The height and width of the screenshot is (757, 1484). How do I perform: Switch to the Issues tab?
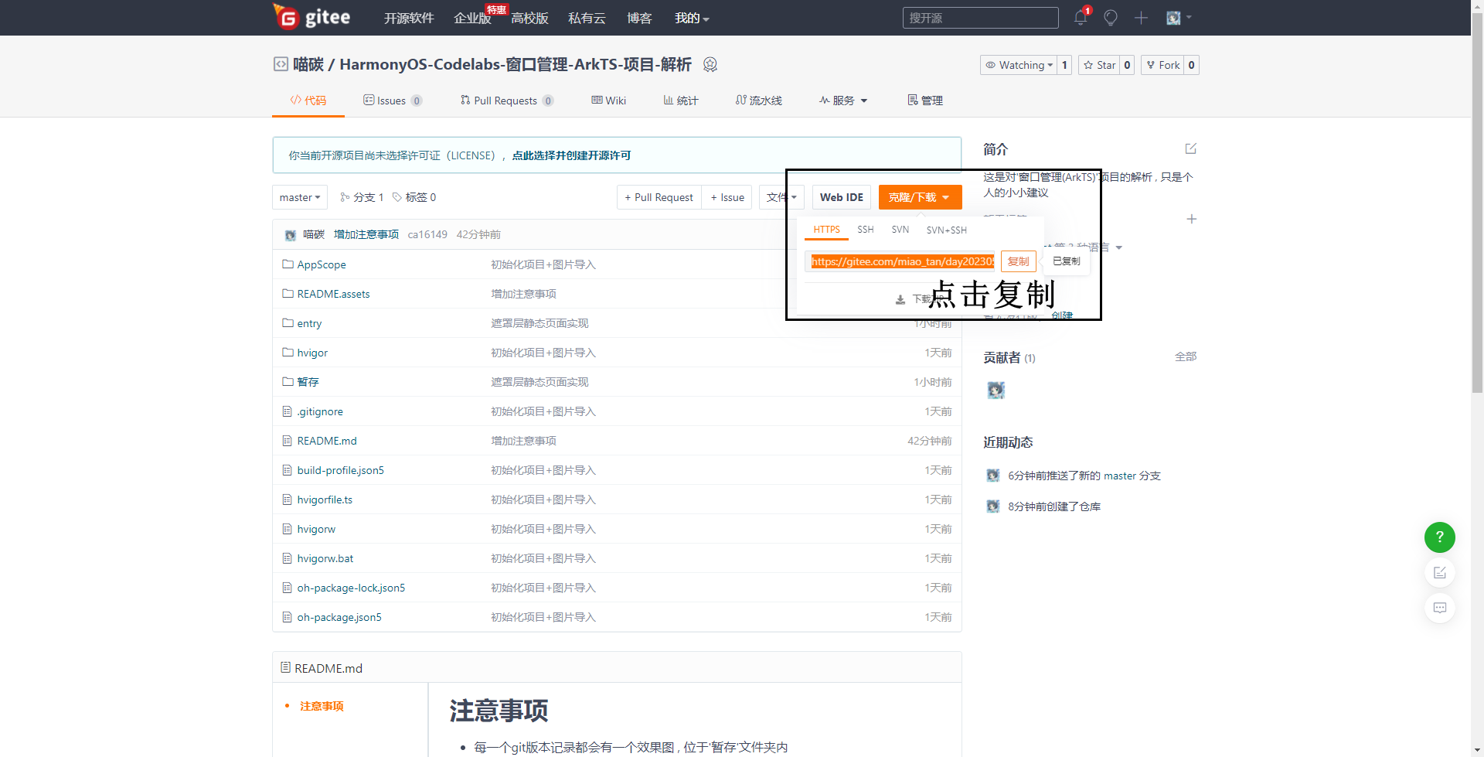pos(393,101)
